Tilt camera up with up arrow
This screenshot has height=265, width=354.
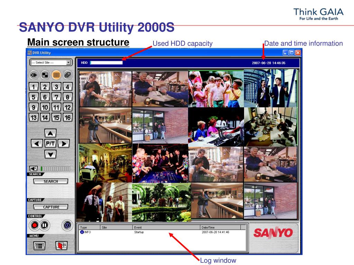point(50,133)
